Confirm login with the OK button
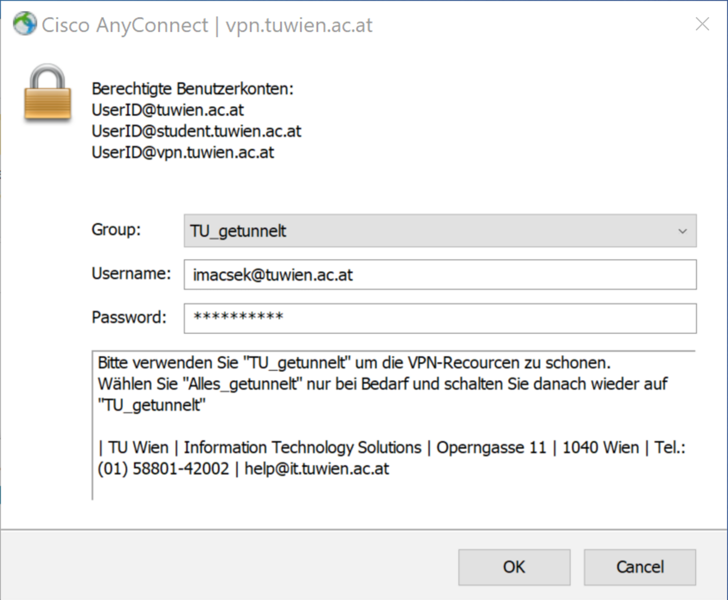The height and width of the screenshot is (600, 728). coord(514,567)
